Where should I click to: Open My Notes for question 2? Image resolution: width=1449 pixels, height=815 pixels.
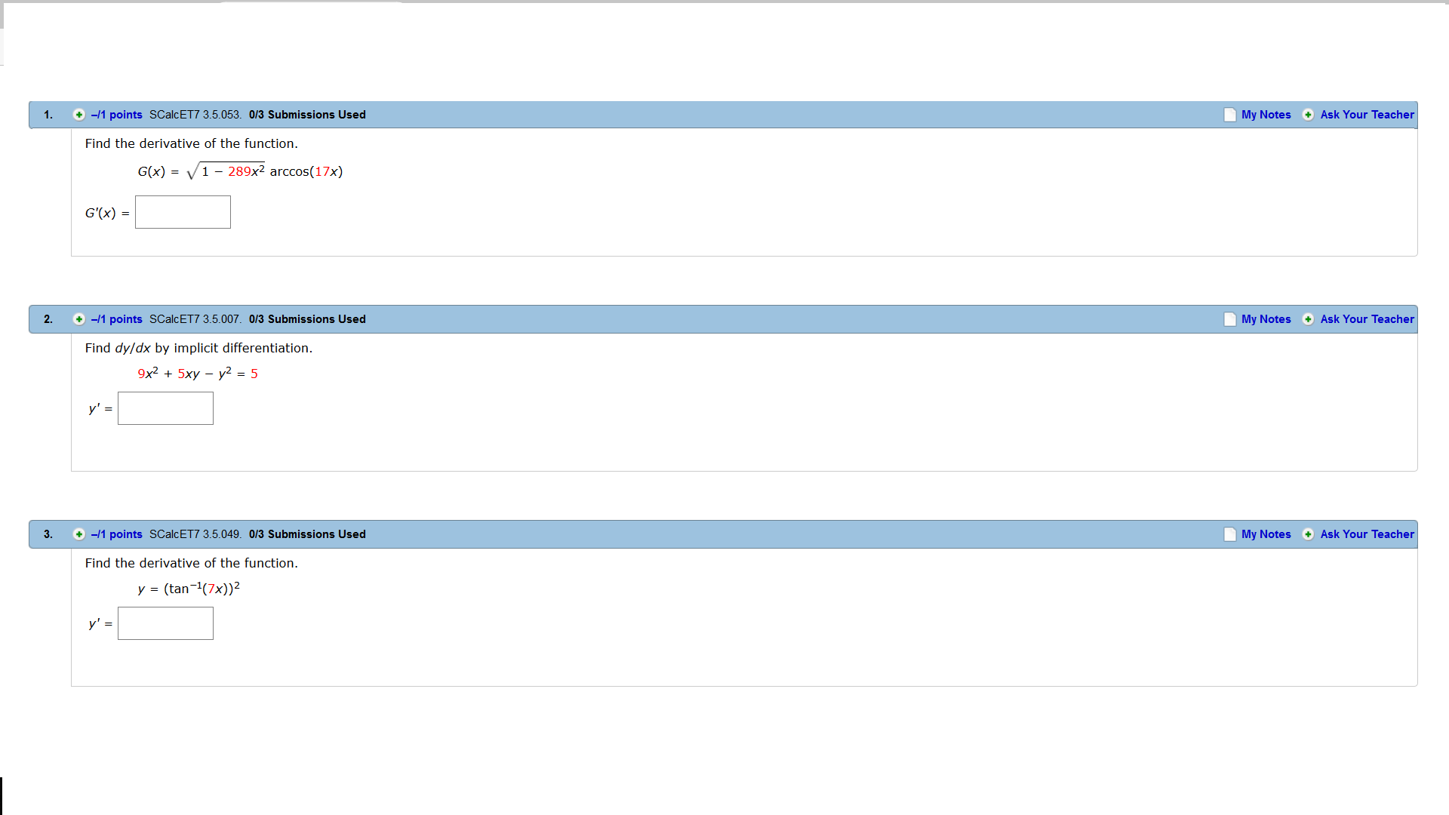(x=1266, y=319)
